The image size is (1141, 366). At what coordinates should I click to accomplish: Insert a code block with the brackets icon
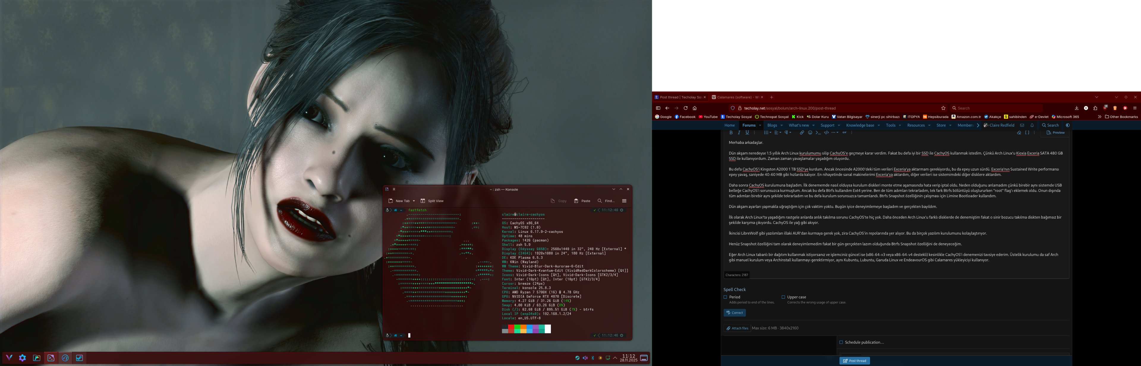pyautogui.click(x=827, y=133)
